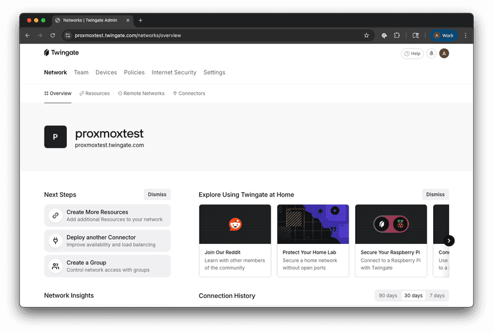The width and height of the screenshot is (493, 333).
Task: Click the proxmoxtest network P avatar
Action: [x=55, y=137]
